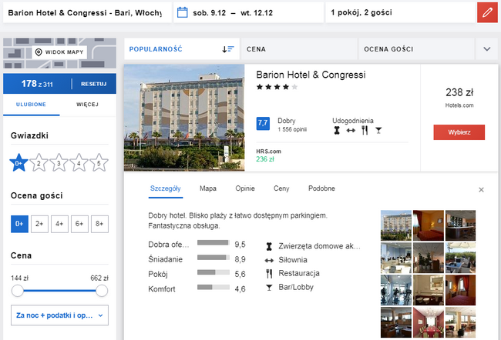
Task: Select the 4-star filter
Action: coord(79,163)
